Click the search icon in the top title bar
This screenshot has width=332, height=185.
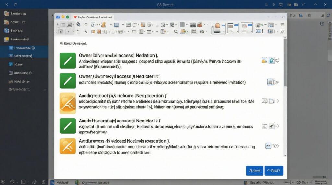tap(266, 4)
